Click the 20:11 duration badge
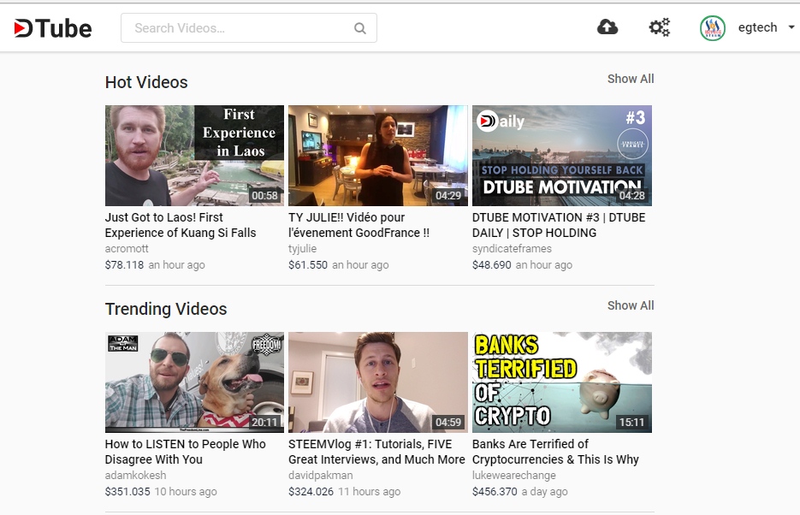 (x=264, y=423)
